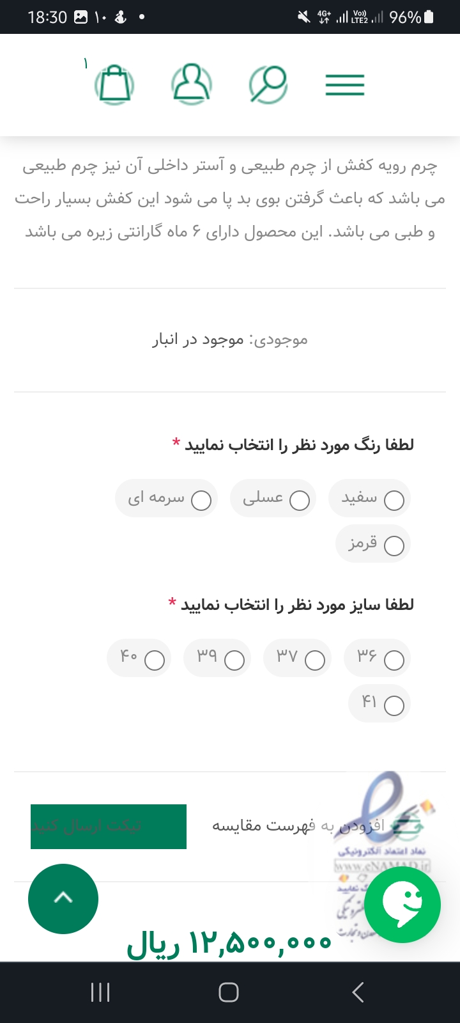
Task: Open the hamburger menu
Action: [x=345, y=85]
